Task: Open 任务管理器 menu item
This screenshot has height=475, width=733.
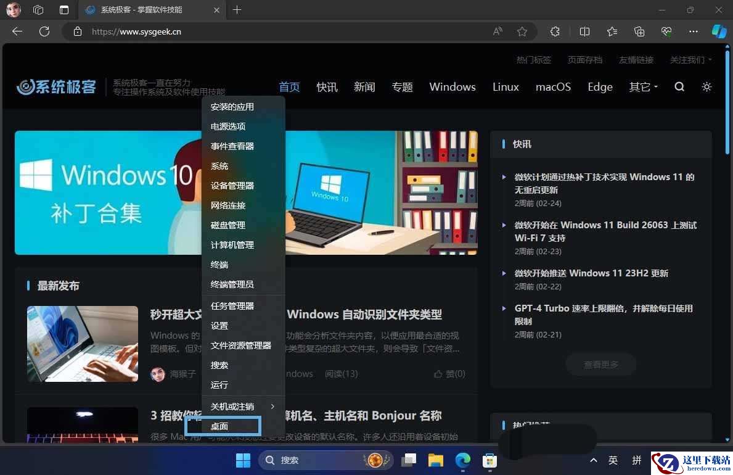Action: [243, 306]
